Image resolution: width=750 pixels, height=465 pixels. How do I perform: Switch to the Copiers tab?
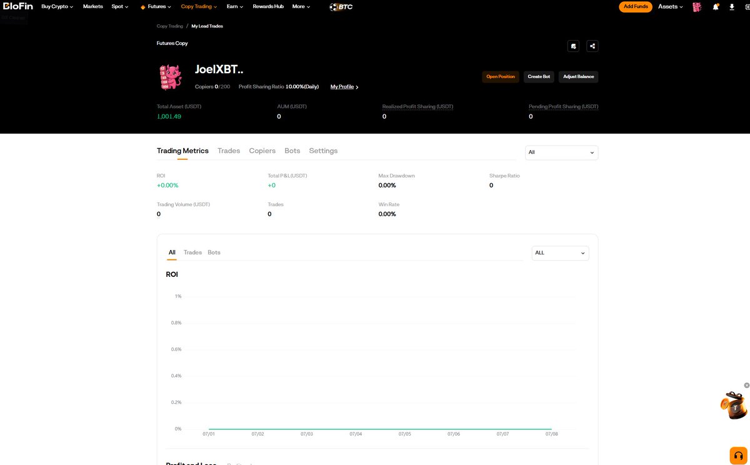pyautogui.click(x=262, y=151)
